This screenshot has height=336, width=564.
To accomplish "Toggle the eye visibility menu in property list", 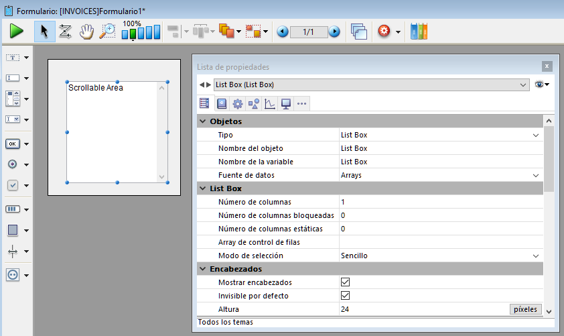I will tap(541, 85).
